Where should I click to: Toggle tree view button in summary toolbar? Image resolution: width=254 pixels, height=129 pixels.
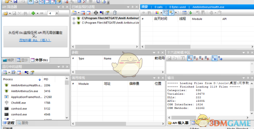pyautogui.click(x=165, y=13)
